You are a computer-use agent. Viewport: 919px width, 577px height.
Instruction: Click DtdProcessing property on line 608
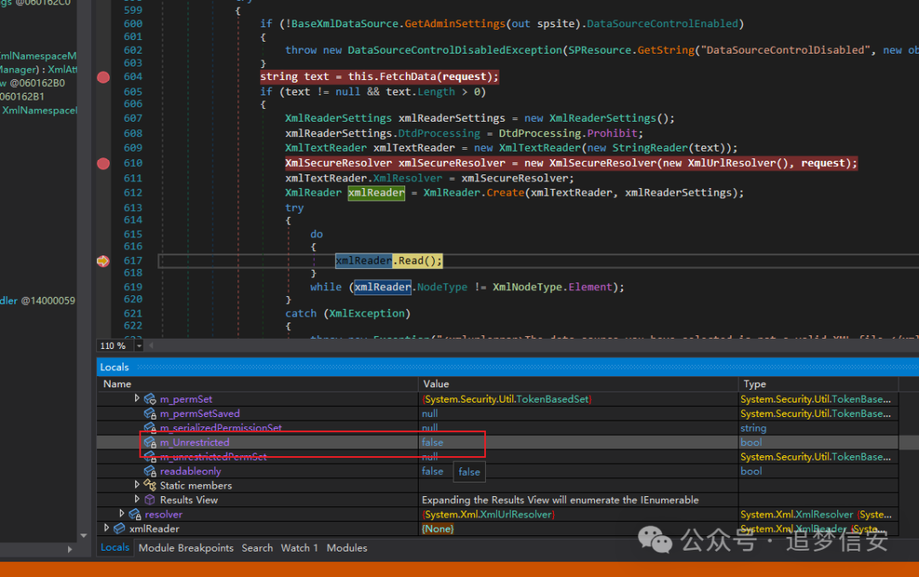coord(439,134)
